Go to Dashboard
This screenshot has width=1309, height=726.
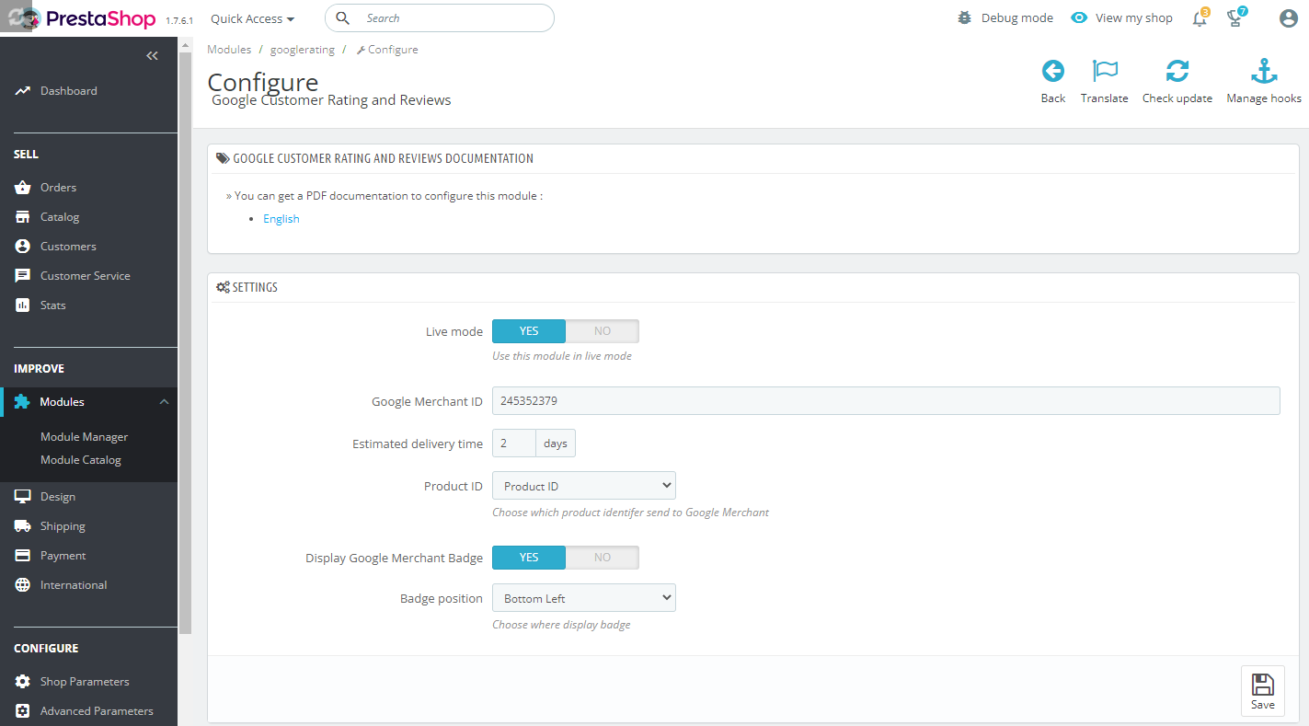(68, 90)
